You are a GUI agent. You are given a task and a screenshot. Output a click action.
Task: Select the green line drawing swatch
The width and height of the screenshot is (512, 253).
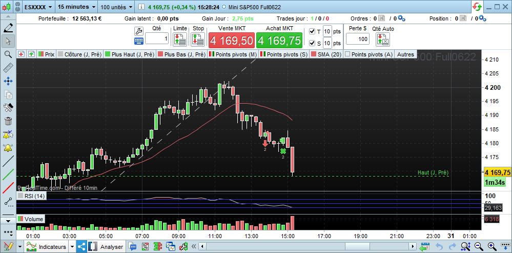(x=8, y=174)
